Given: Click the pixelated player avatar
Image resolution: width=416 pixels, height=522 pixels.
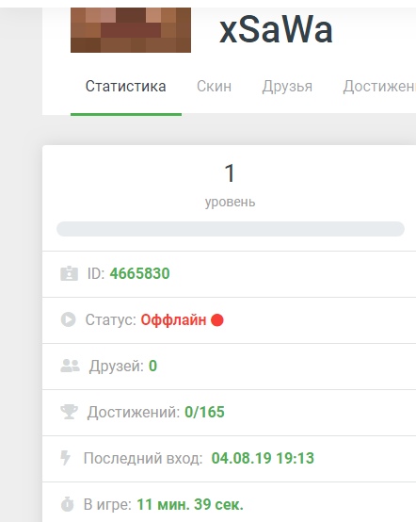Looking at the screenshot, I should point(131,30).
